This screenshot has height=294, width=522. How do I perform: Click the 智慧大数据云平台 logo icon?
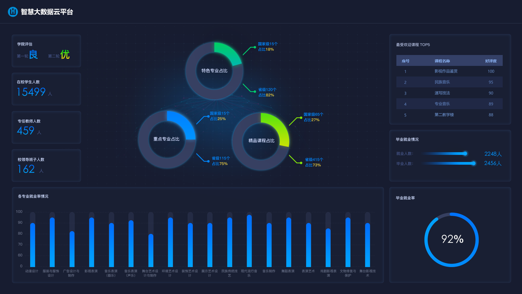pos(13,12)
